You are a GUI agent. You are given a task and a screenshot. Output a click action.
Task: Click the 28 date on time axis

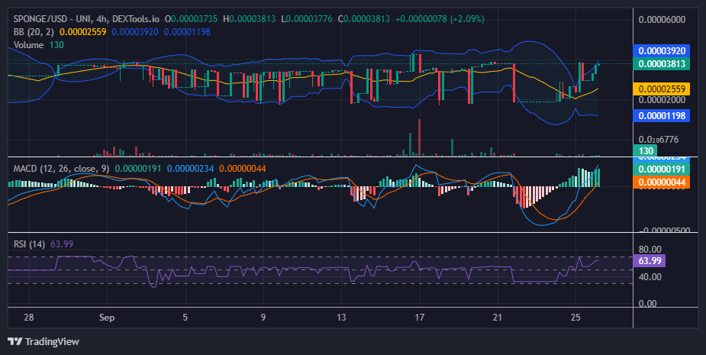(28, 317)
